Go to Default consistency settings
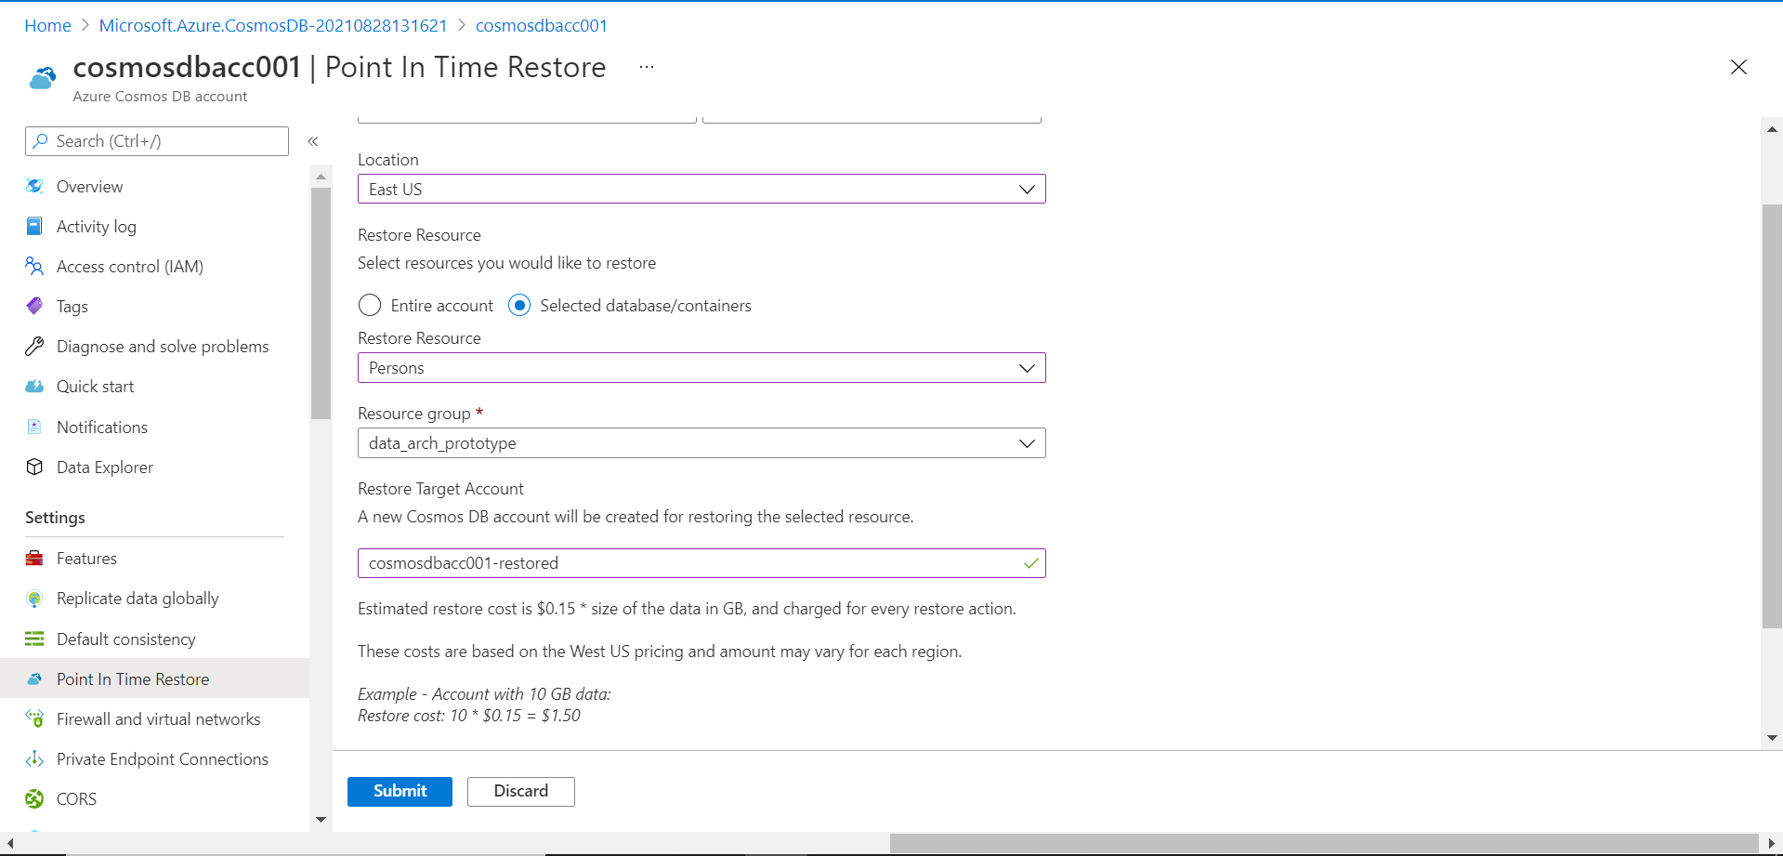This screenshot has height=856, width=1783. [126, 639]
